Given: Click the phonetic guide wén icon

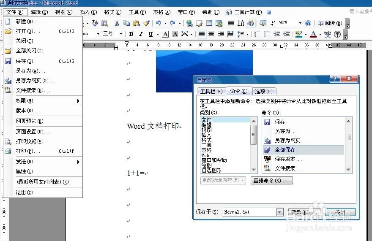Looking at the screenshot, I should point(328,34).
